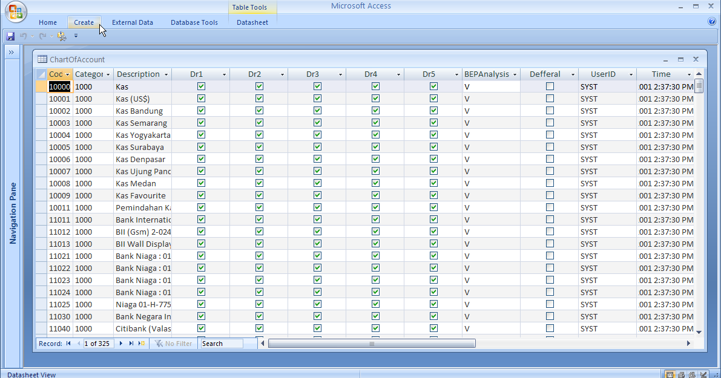Screen dimensions: 721x378
Task: Click the New Record icon in record navigator
Action: (x=140, y=344)
